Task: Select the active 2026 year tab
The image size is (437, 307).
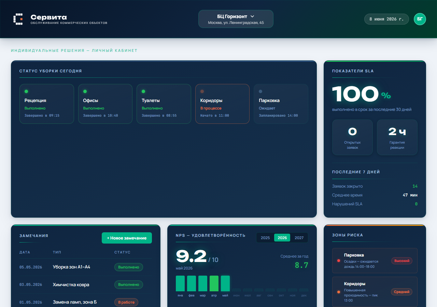Action: point(282,238)
